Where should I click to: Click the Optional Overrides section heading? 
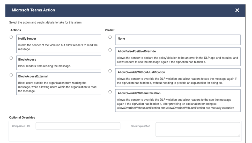click(22, 118)
